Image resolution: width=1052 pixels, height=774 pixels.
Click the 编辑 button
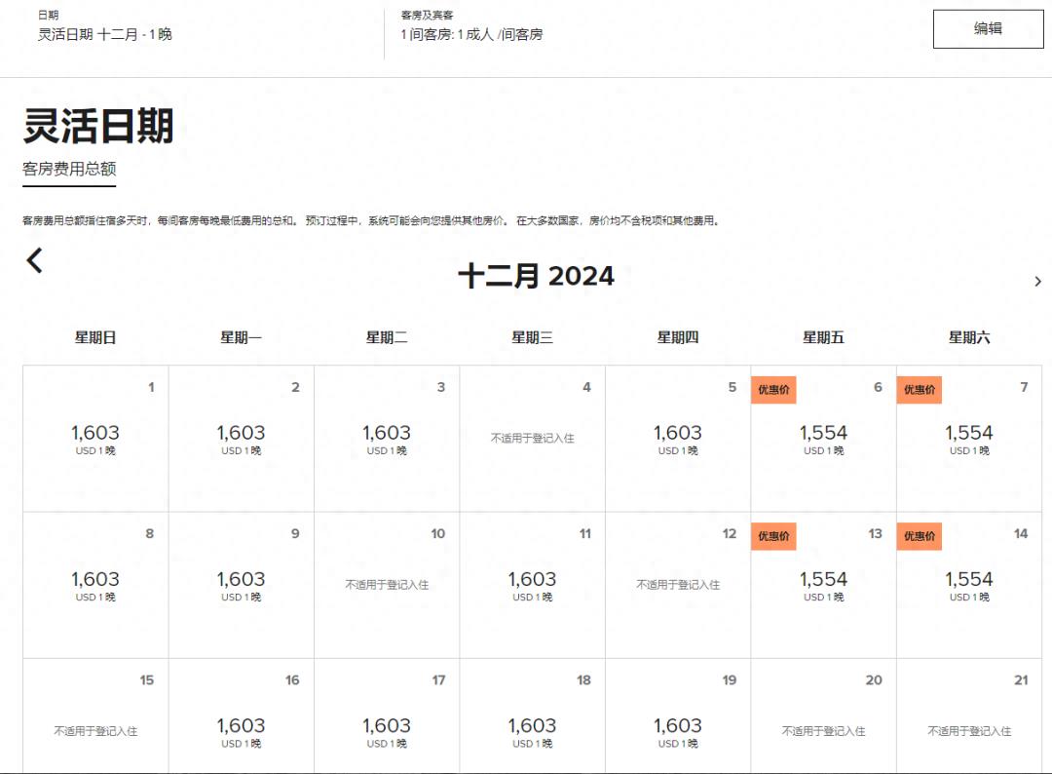[x=987, y=29]
